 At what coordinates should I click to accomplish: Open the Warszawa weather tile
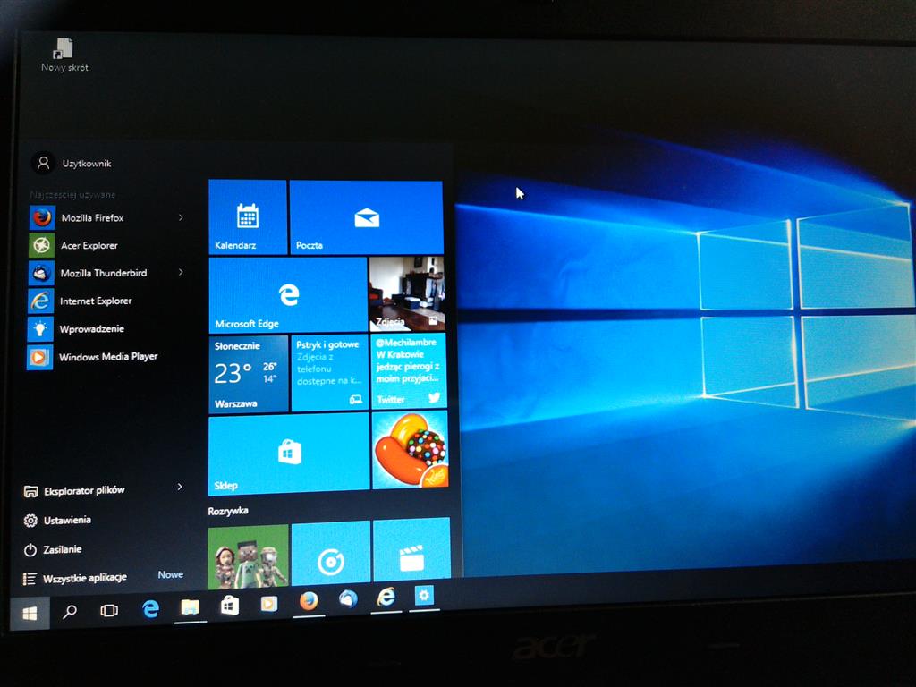tap(249, 373)
